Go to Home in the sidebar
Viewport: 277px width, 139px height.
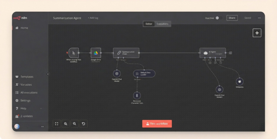[x=22, y=28]
